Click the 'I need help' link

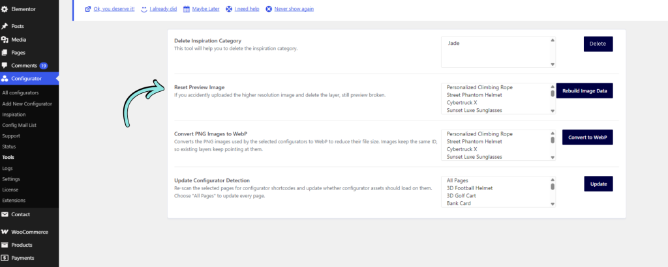pyautogui.click(x=247, y=9)
